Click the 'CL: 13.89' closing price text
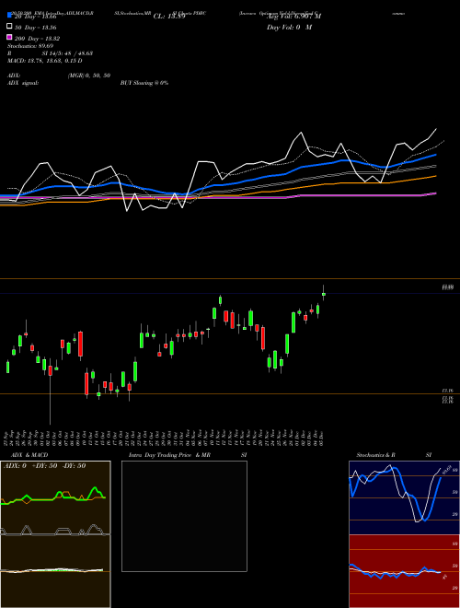 click(169, 17)
